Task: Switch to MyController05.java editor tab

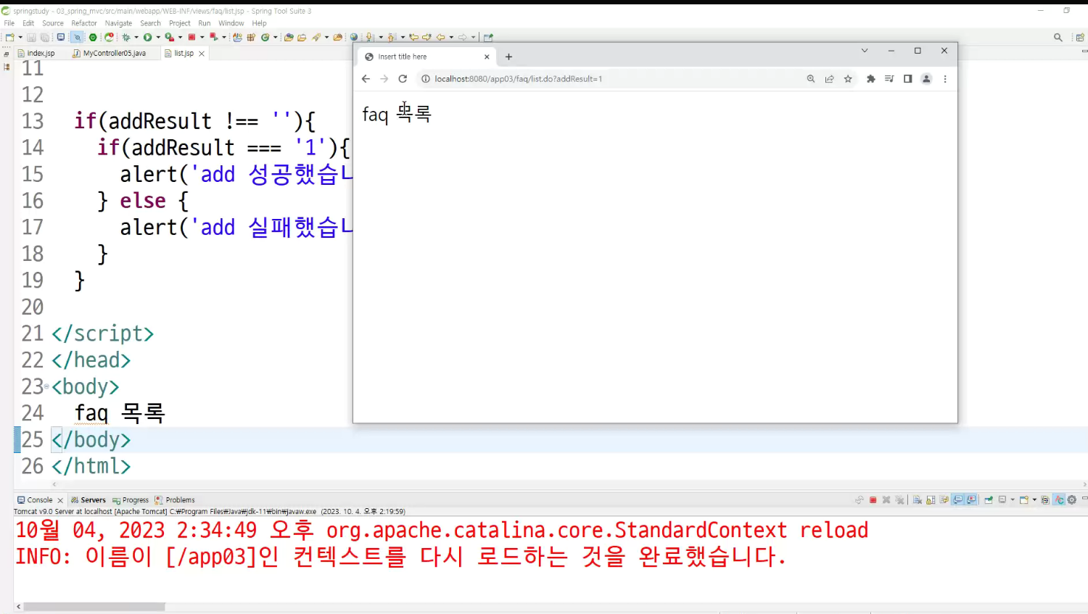Action: pos(110,53)
